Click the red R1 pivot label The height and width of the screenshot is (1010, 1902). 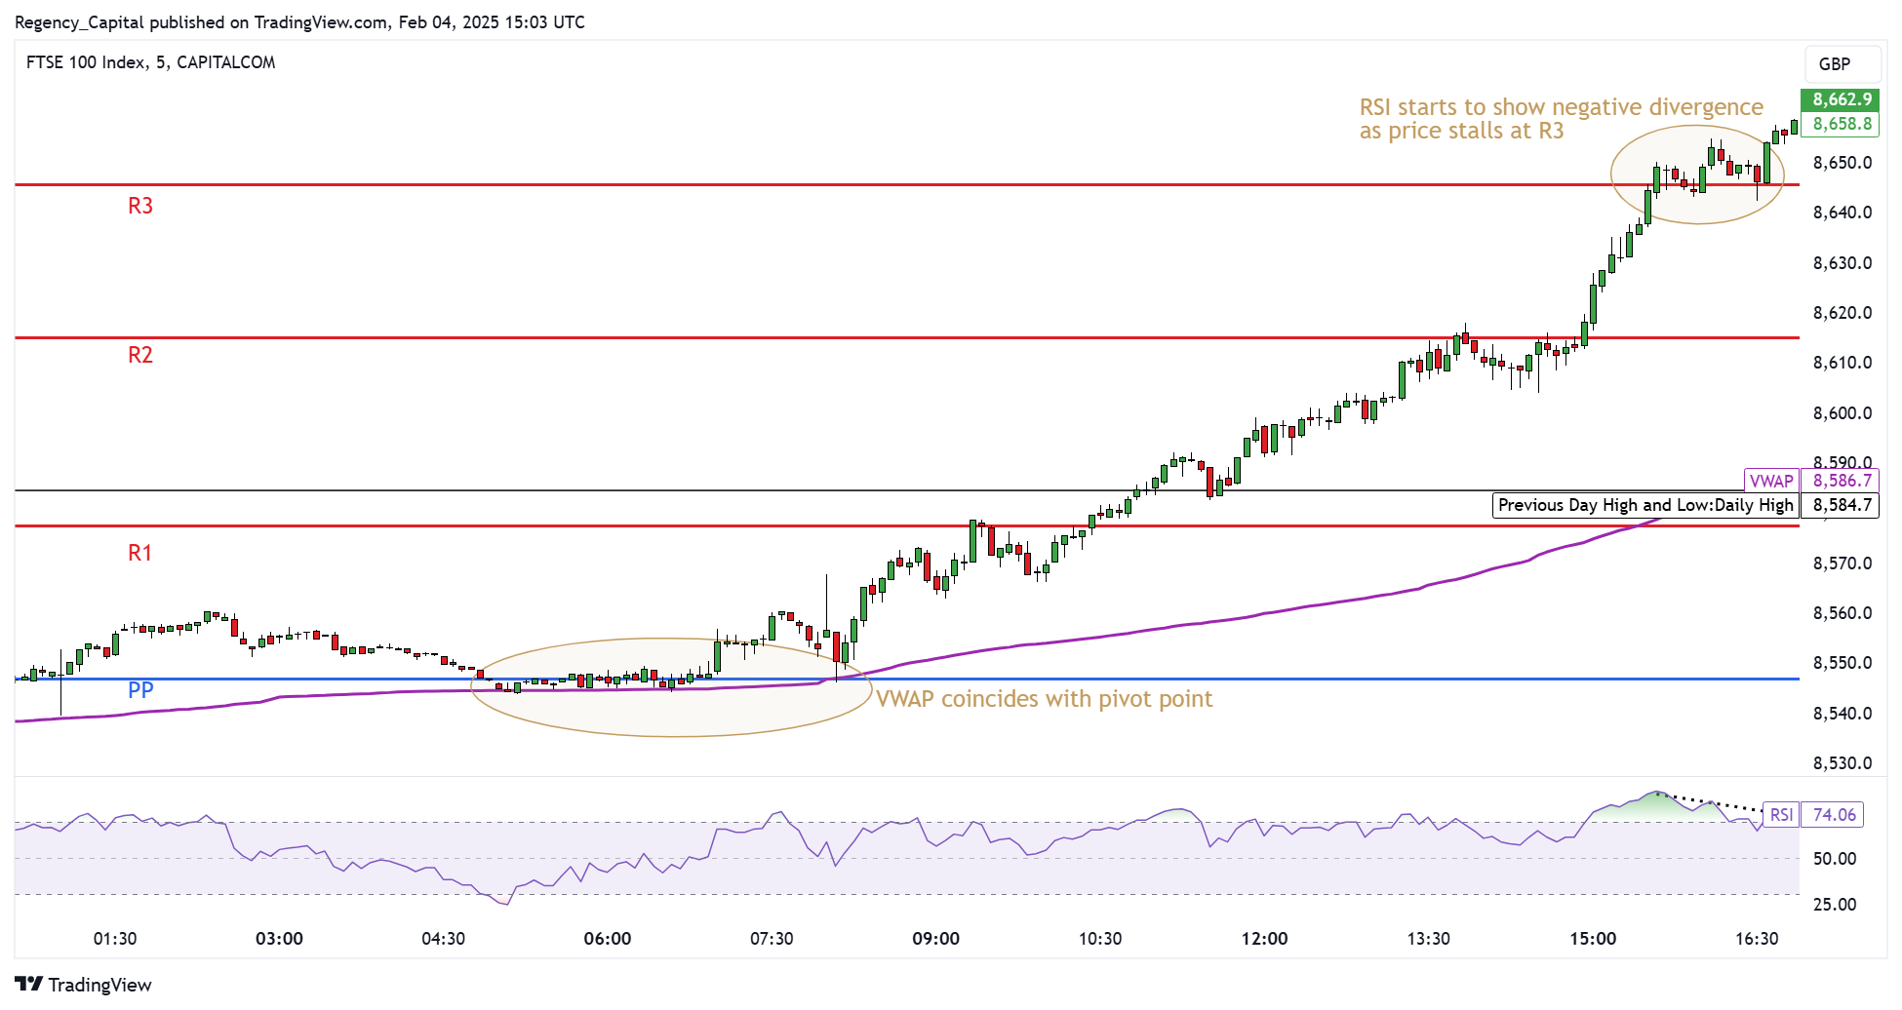point(140,553)
